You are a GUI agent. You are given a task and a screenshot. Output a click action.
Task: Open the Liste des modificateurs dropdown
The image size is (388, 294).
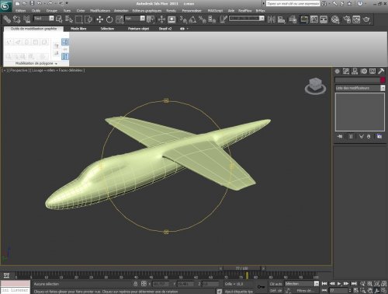(x=360, y=88)
